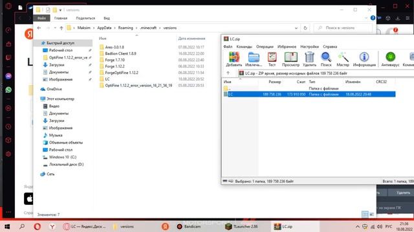Launch the Мастер (Wizard) tool
Image resolution: width=414 pixels, height=232 pixels.
(343, 59)
